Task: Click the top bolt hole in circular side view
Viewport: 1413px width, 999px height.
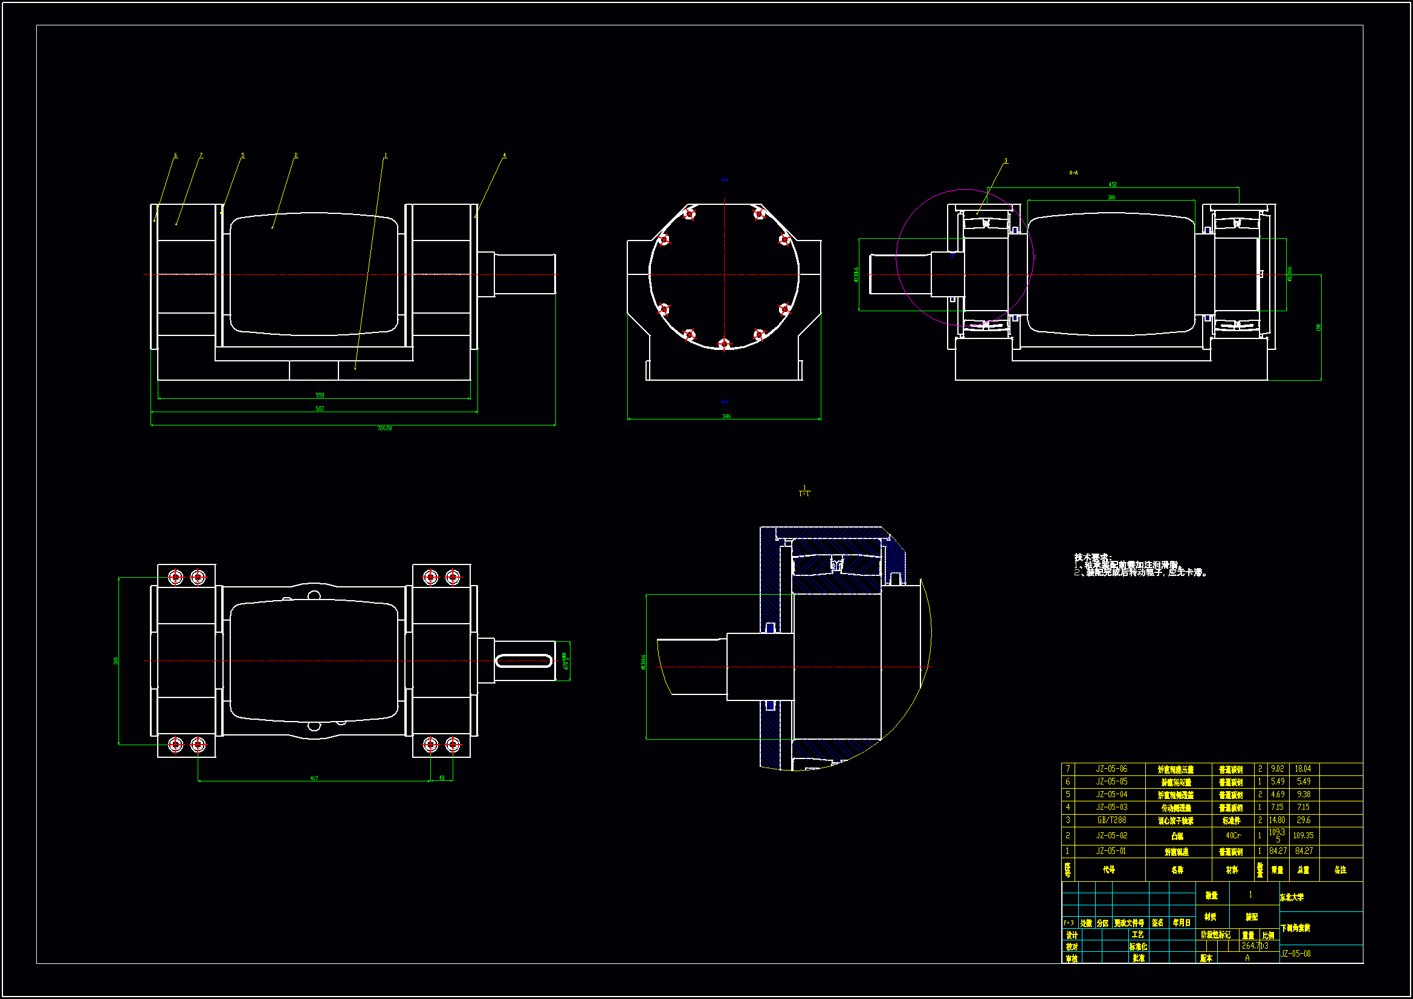Action: (x=689, y=213)
